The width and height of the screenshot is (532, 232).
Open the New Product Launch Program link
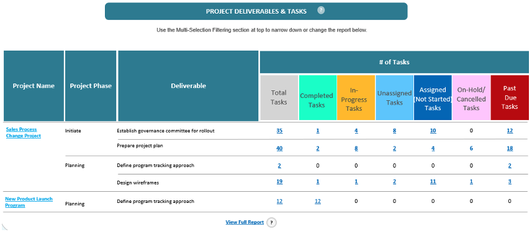29,202
